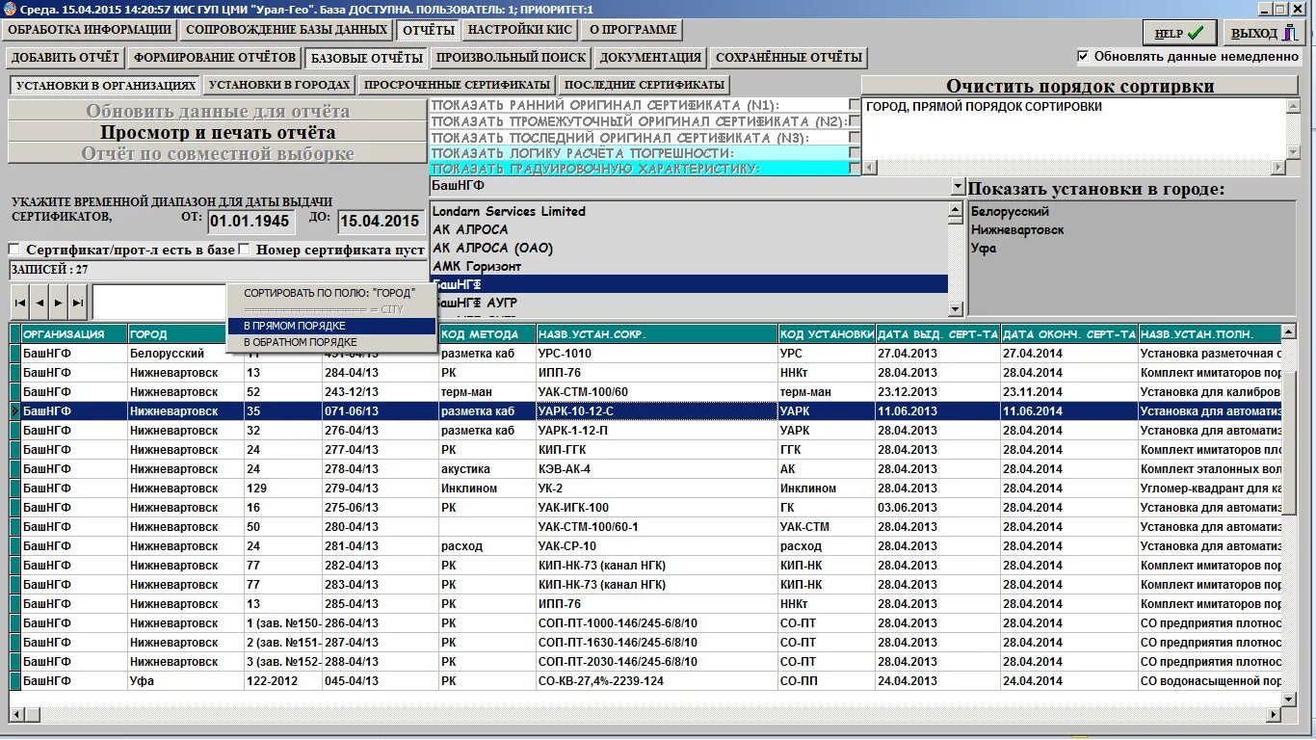Enable 'Показать ранний оригинал сертификата (N1)' checkbox

click(854, 104)
